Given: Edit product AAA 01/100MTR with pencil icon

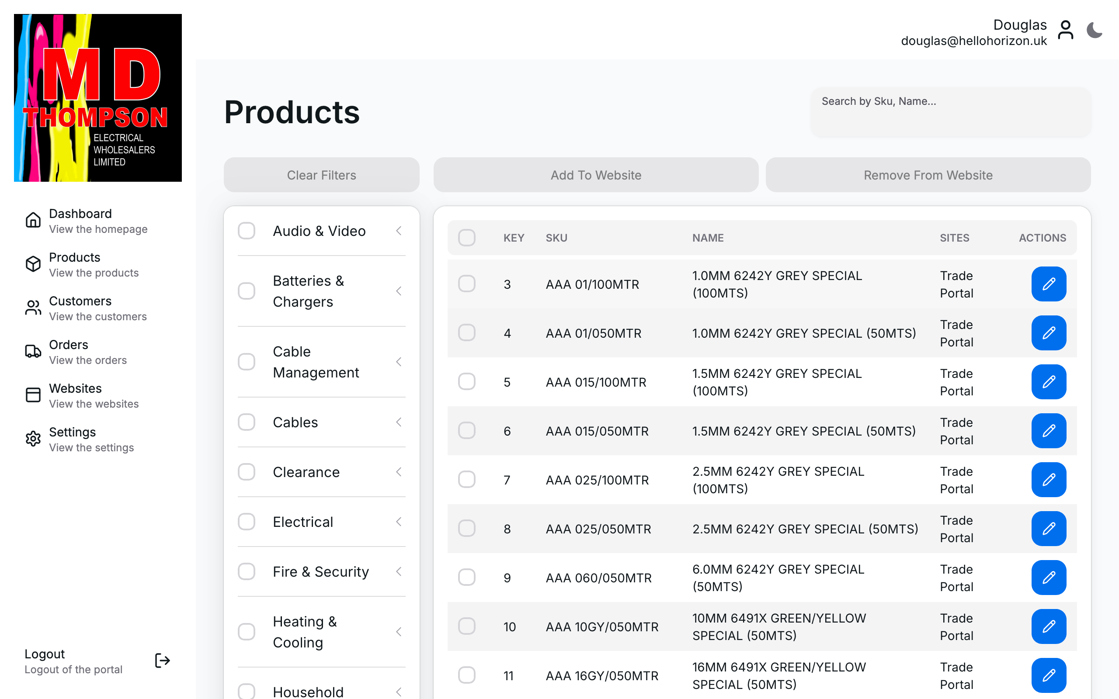Looking at the screenshot, I should tap(1048, 284).
